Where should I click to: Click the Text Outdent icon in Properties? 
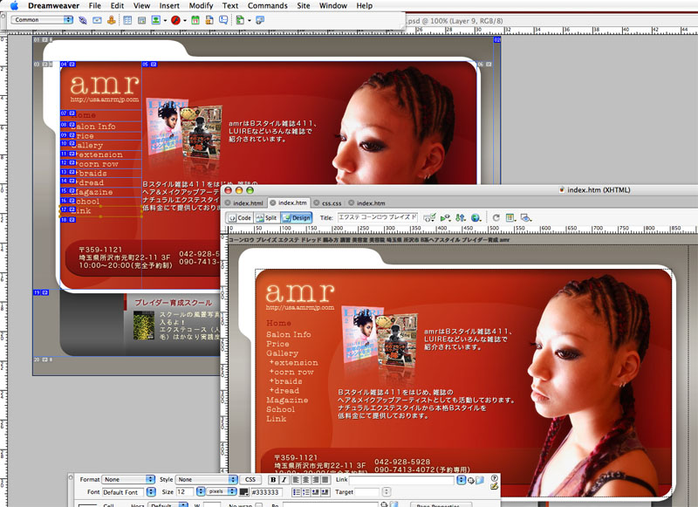[x=316, y=492]
